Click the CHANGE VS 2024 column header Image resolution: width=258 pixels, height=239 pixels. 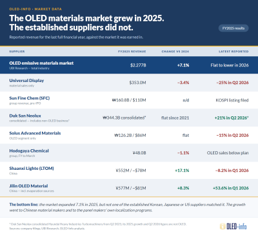pos(175,52)
